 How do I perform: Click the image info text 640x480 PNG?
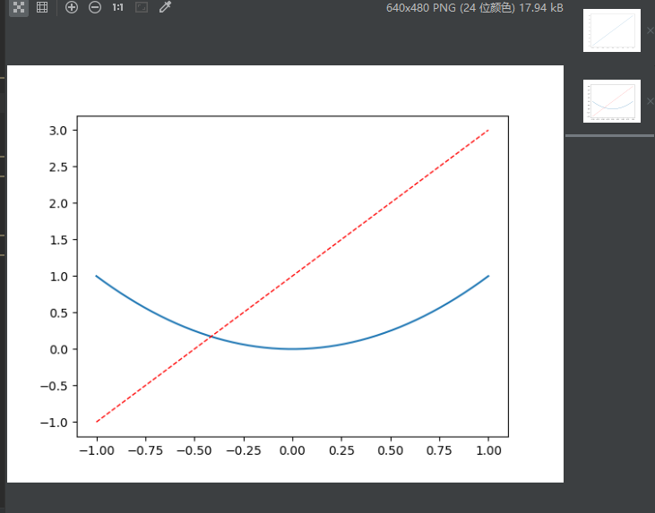475,7
